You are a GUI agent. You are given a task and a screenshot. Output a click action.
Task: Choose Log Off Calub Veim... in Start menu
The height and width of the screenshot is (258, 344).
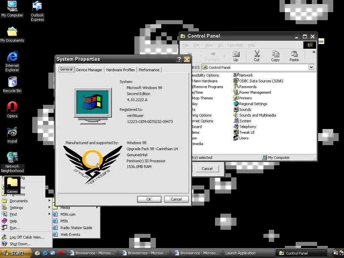tap(26, 237)
